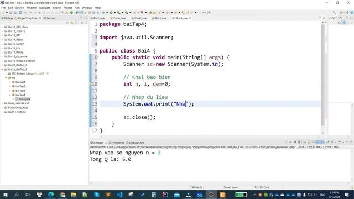Screen dimensions: 354x199
Task: Click the Coverage run toolbar icon
Action: point(119,13)
